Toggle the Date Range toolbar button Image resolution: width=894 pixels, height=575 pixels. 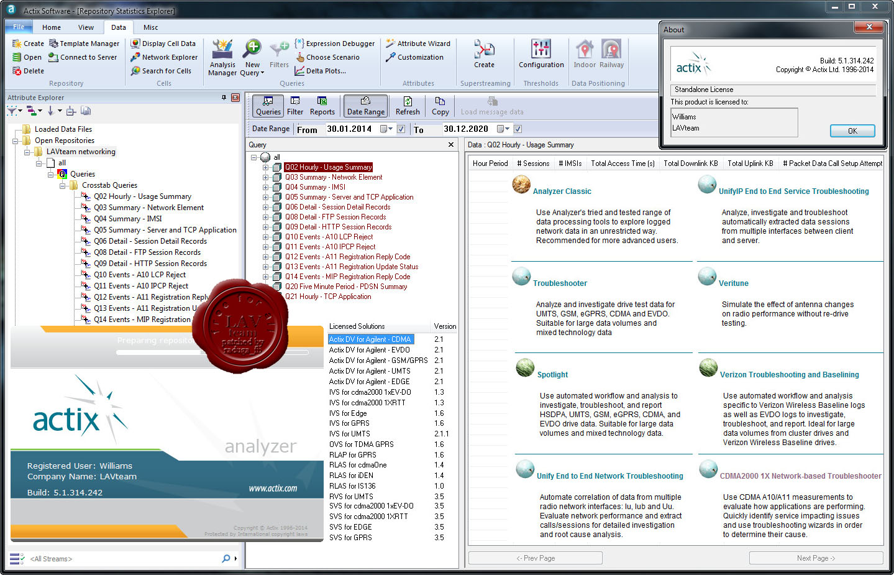[366, 106]
